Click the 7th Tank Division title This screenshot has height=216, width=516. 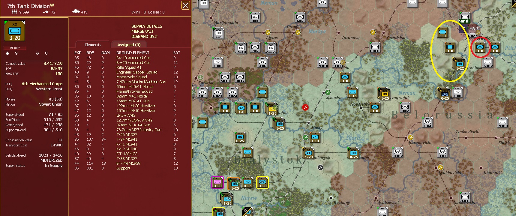click(x=31, y=6)
